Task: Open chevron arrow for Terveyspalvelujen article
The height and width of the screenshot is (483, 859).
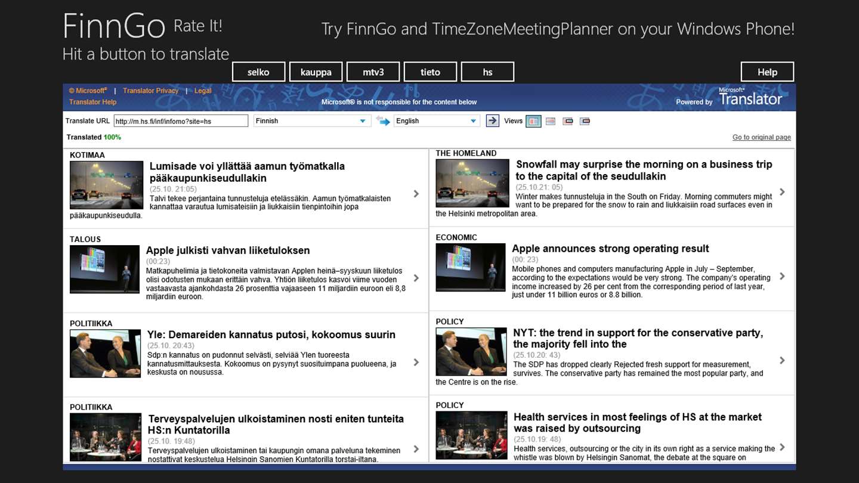Action: [416, 449]
